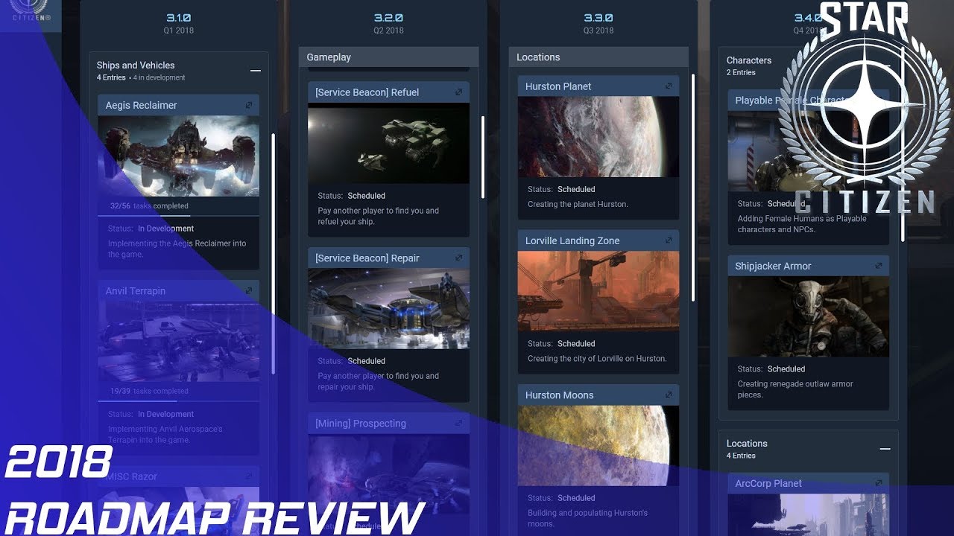This screenshot has height=536, width=954.
Task: Open the [Mining] Prospecting card title
Action: point(361,424)
